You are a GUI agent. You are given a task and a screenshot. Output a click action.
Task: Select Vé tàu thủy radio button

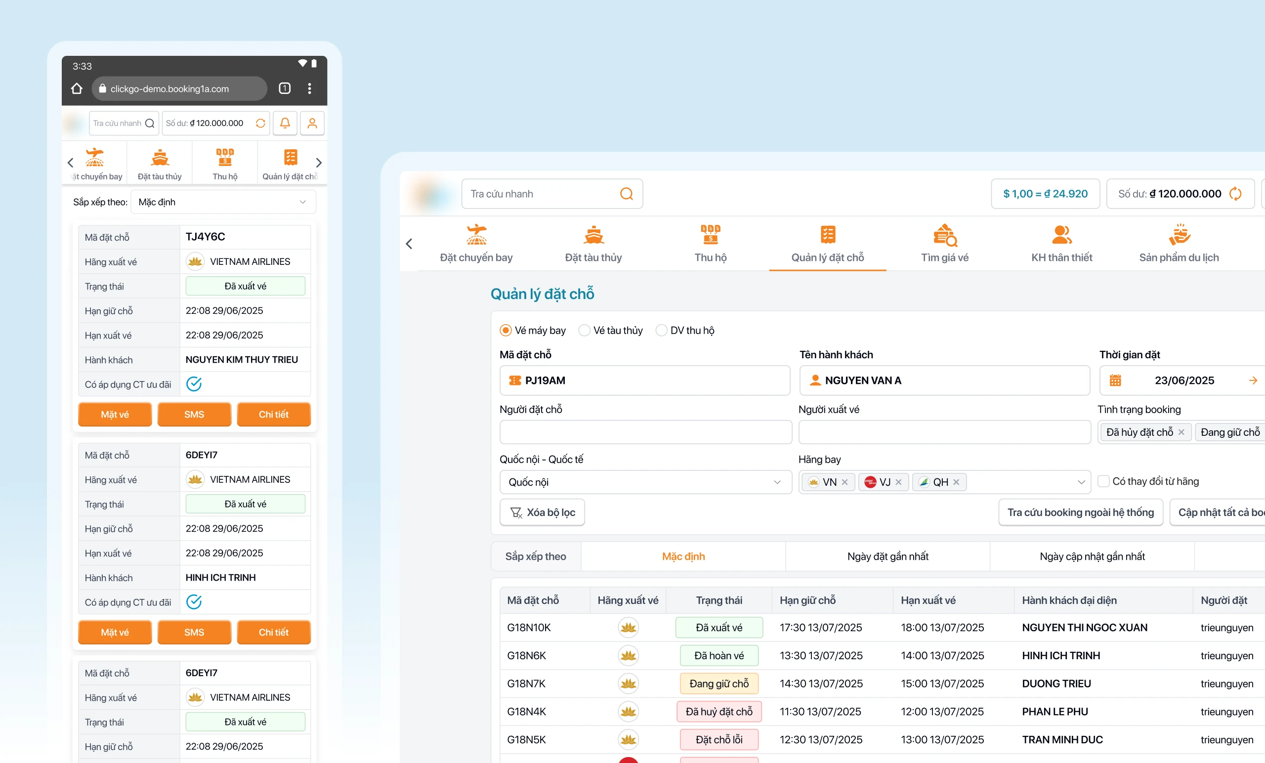point(584,330)
